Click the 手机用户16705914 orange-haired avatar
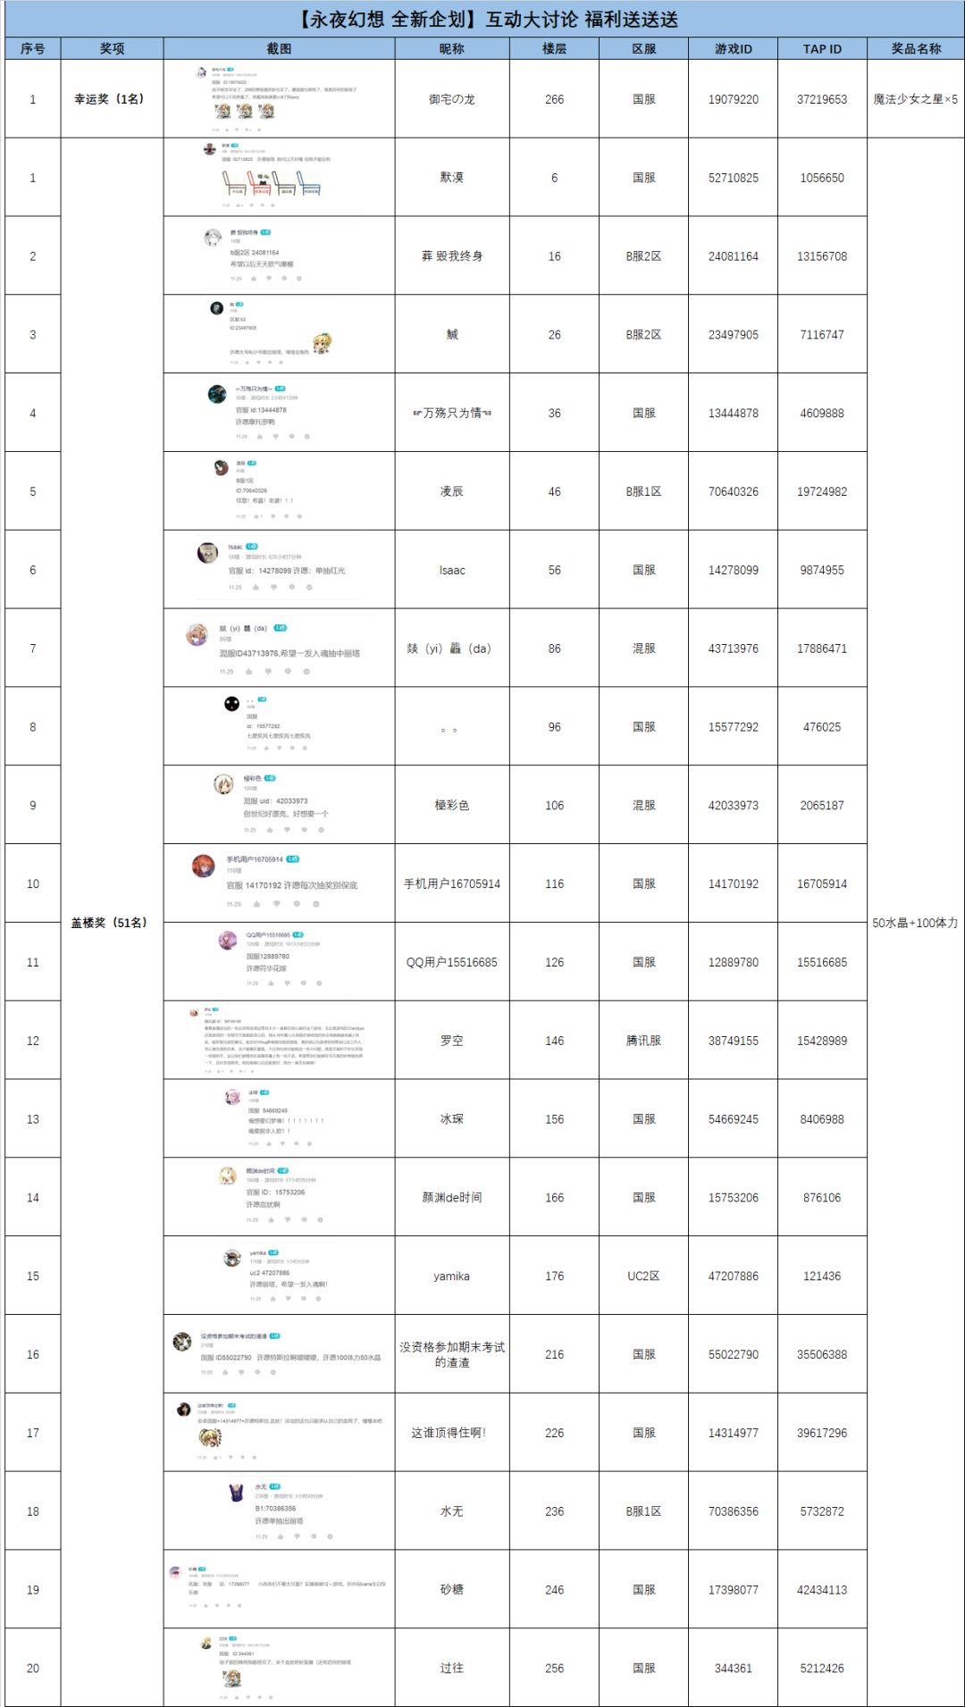 coord(204,866)
